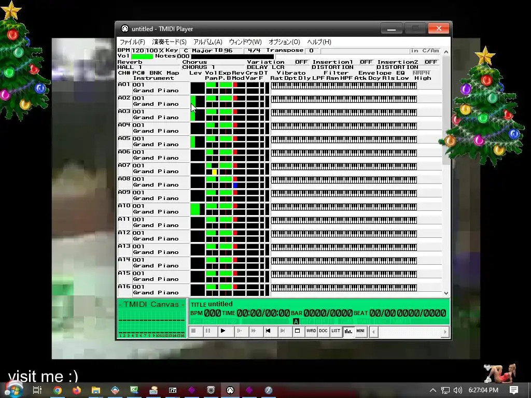Click the volume speaker tray icon
The width and height of the screenshot is (531, 398).
(458, 390)
